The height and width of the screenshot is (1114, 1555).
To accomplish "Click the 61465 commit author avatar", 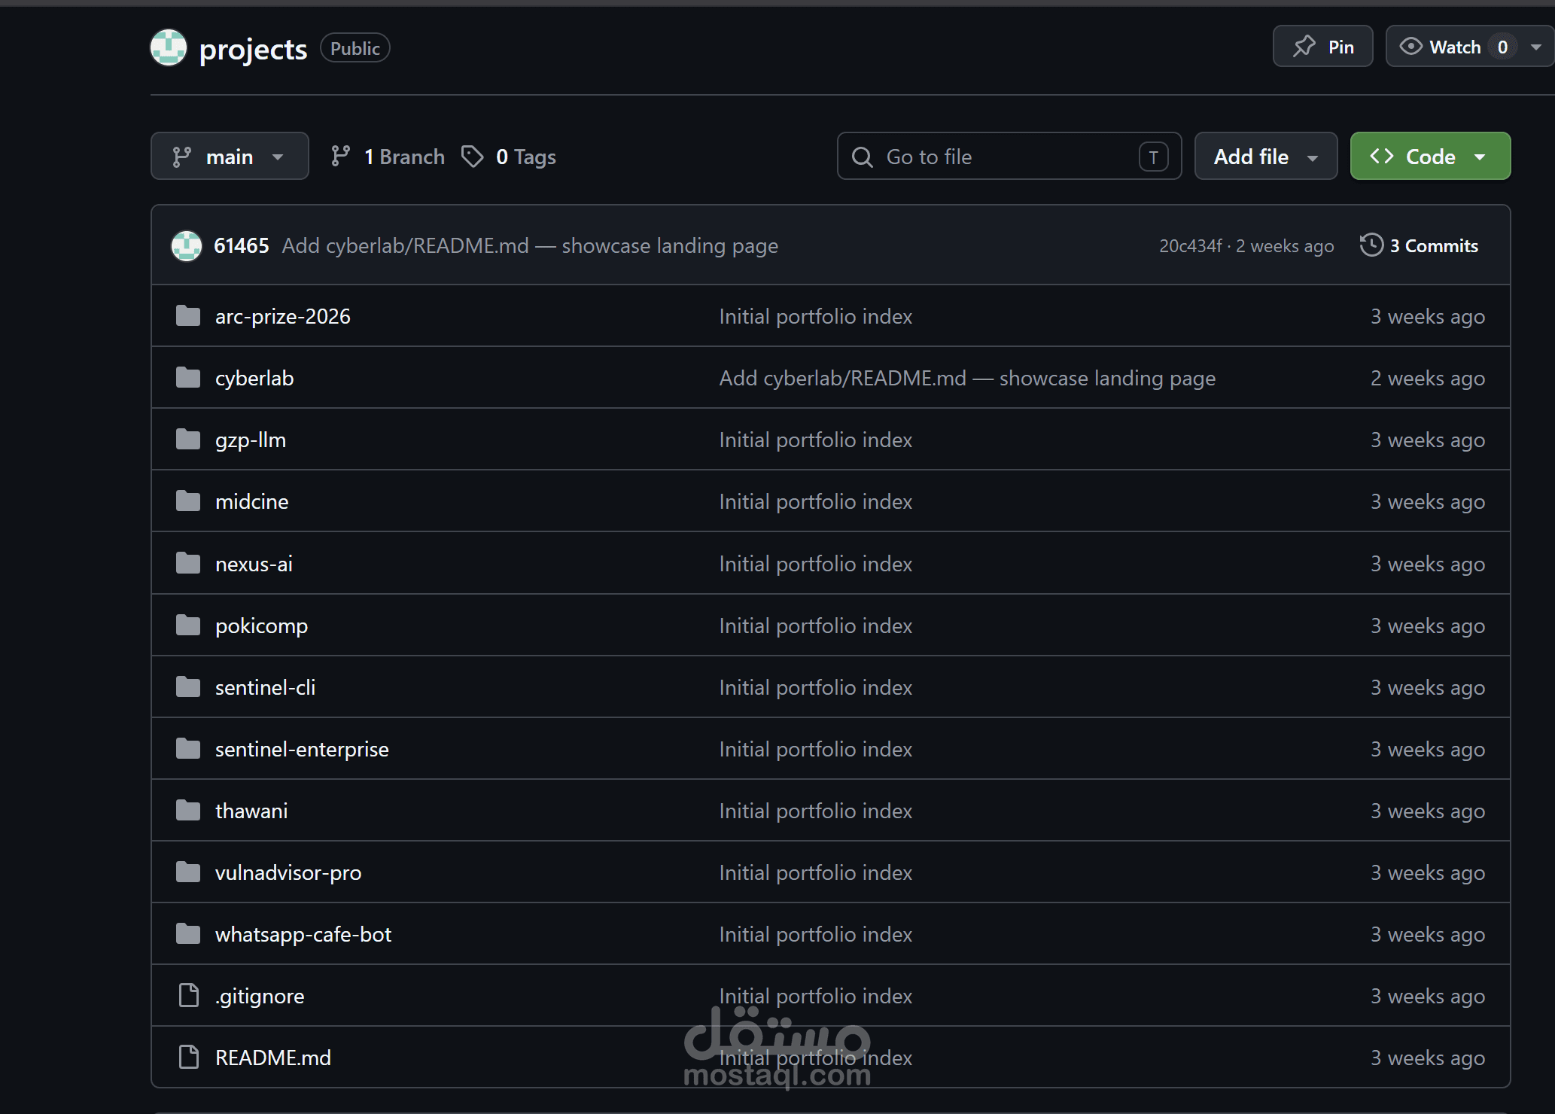I will point(187,245).
